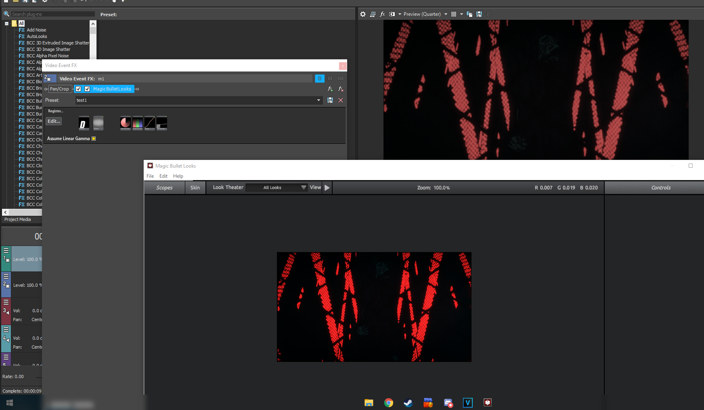Screen dimensions: 704x410
Task: Click the Register... link
Action: pos(55,111)
